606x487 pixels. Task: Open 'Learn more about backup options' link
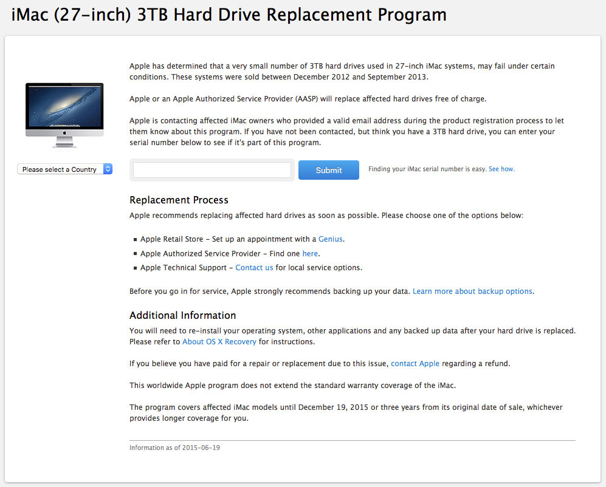coord(472,291)
